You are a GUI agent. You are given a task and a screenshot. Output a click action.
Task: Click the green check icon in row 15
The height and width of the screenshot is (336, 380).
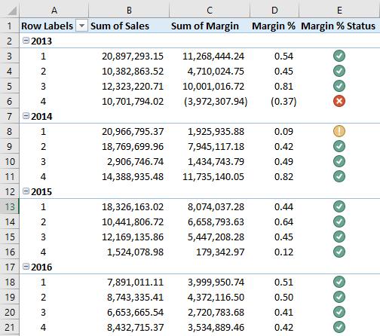[339, 237]
